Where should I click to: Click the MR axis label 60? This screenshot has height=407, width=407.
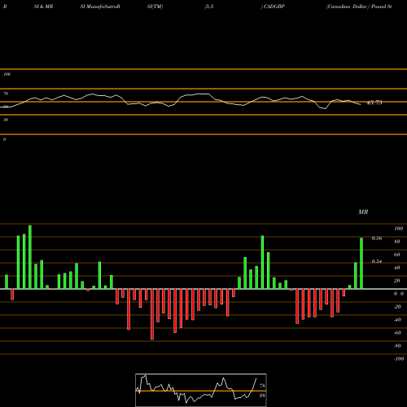(397, 255)
